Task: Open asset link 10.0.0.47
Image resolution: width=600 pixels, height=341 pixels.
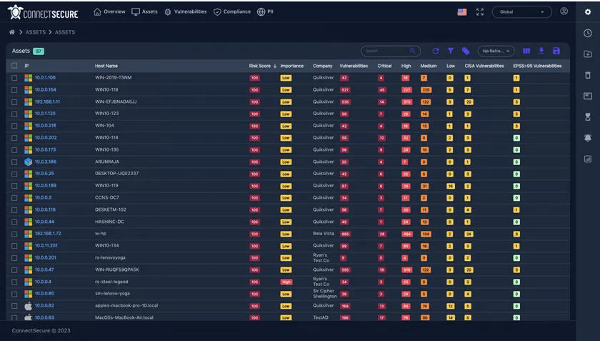Action: point(44,270)
